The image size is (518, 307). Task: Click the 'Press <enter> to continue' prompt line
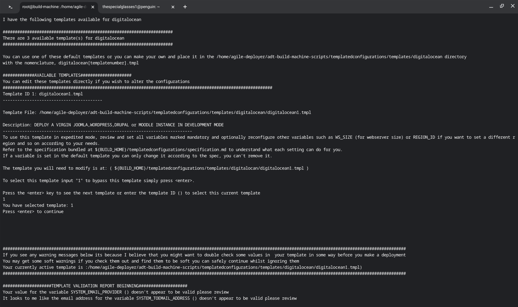[x=33, y=212]
